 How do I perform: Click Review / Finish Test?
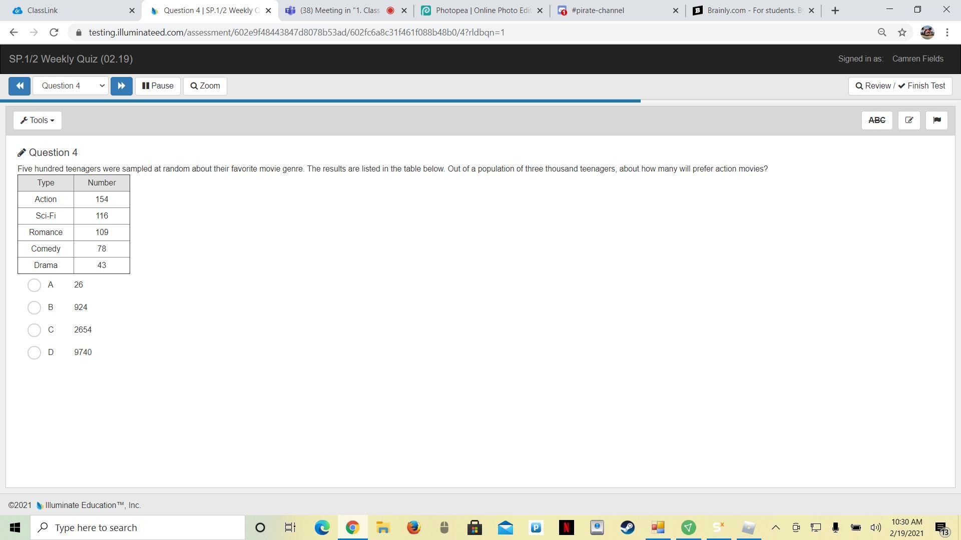[900, 86]
